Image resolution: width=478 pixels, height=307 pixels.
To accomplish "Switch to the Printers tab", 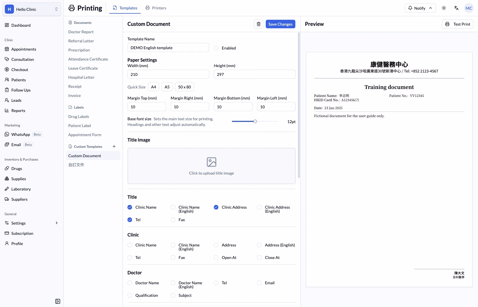I will [x=156, y=8].
